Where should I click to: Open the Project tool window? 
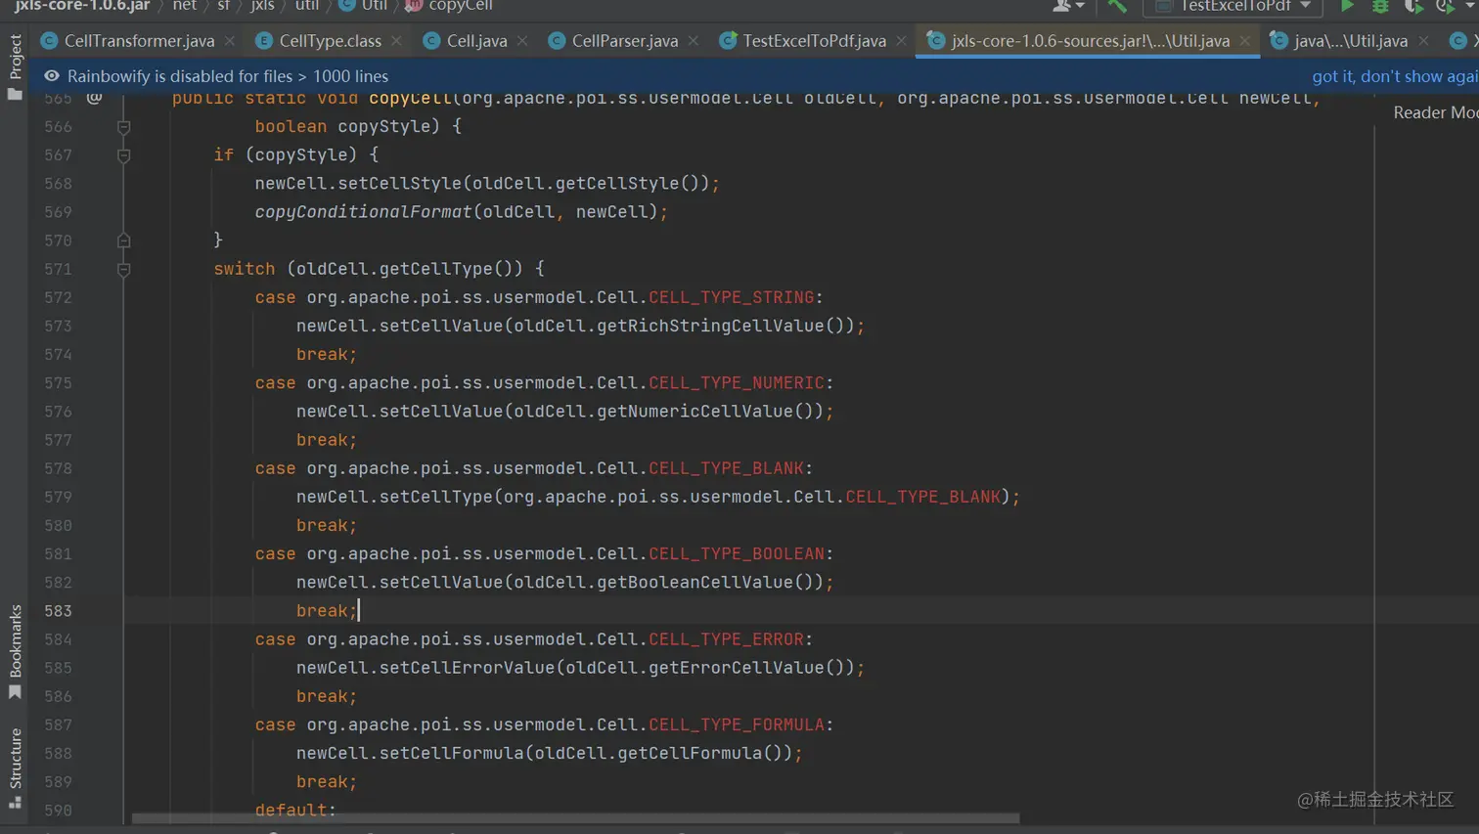pyautogui.click(x=15, y=66)
